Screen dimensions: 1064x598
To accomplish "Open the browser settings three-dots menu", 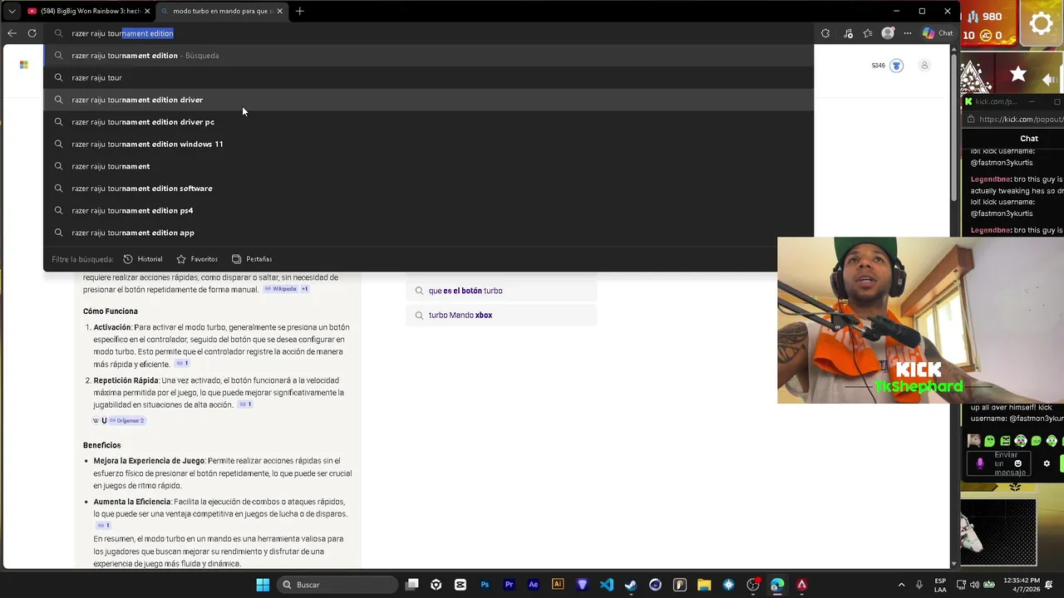I will (907, 33).
